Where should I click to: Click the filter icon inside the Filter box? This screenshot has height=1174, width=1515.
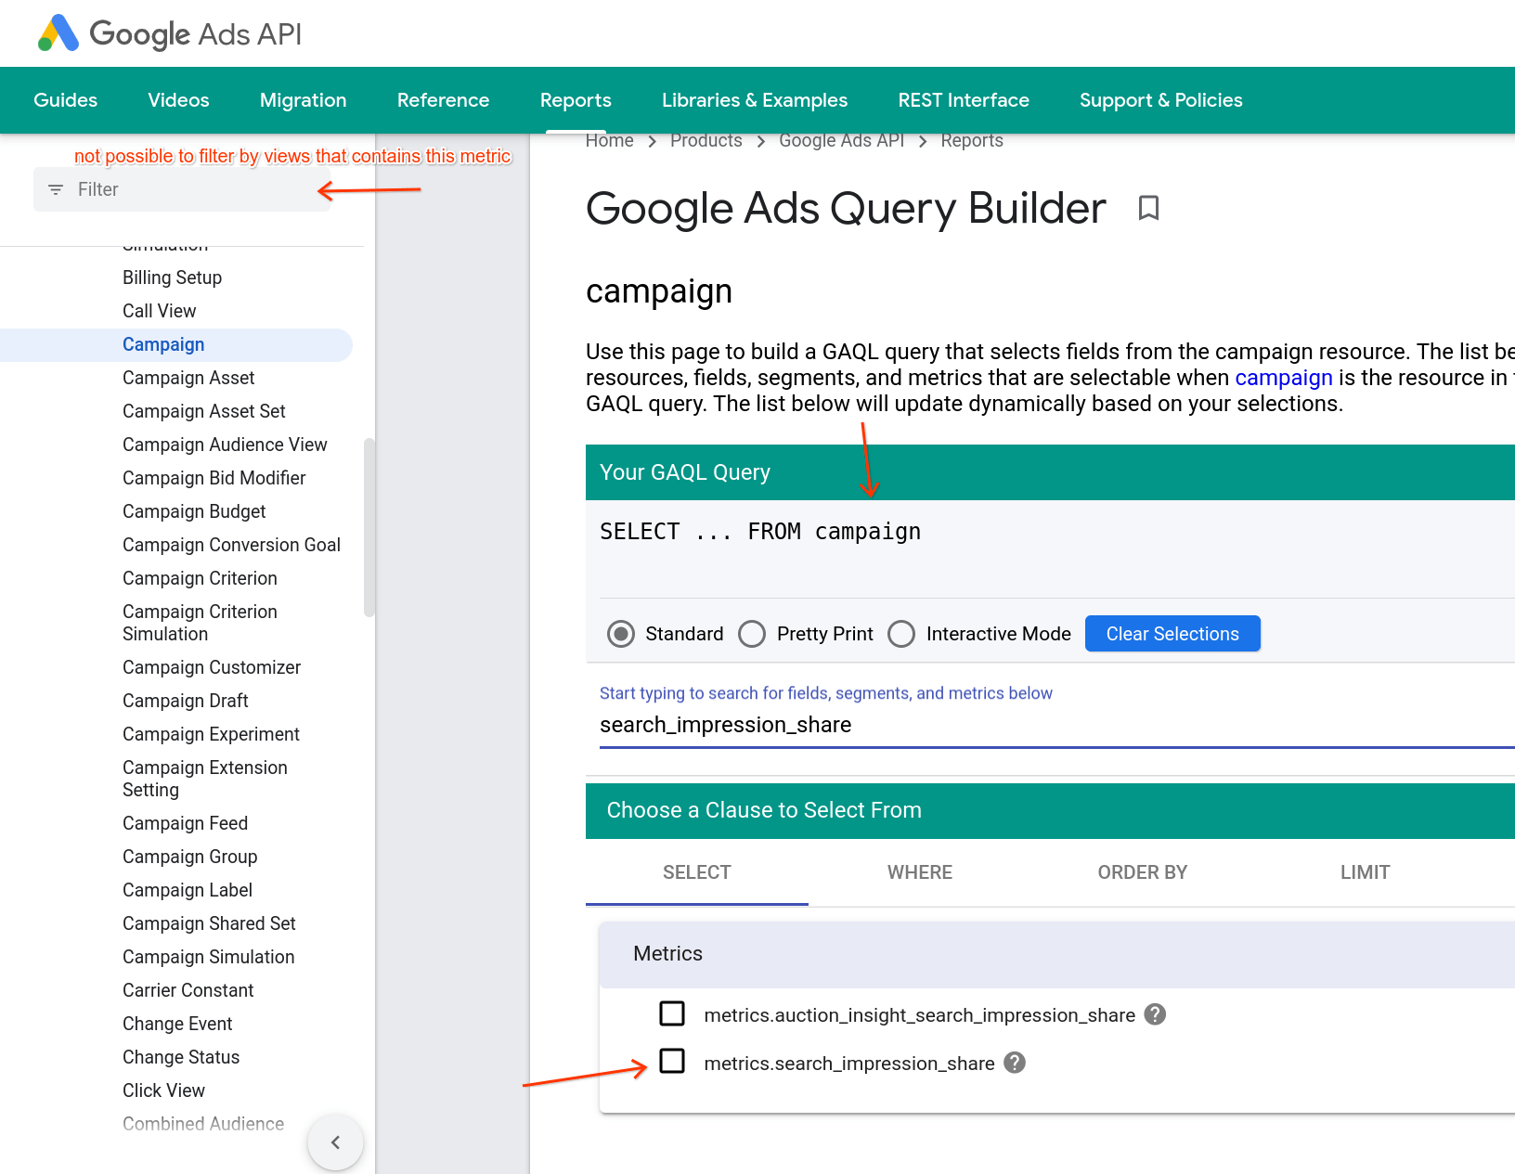point(56,189)
